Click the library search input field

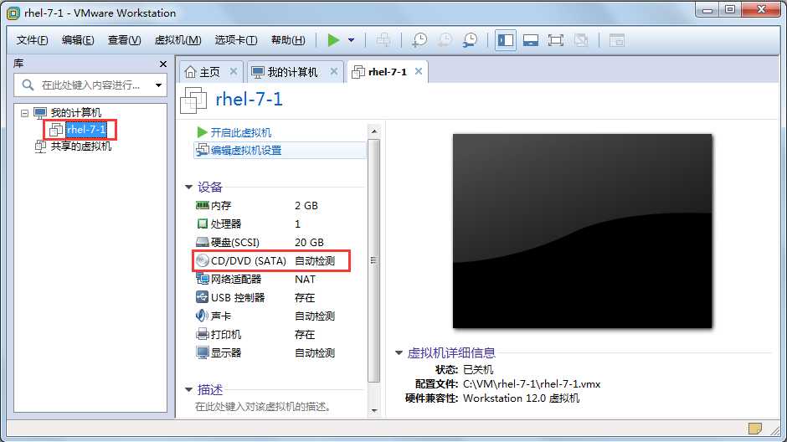pos(90,85)
